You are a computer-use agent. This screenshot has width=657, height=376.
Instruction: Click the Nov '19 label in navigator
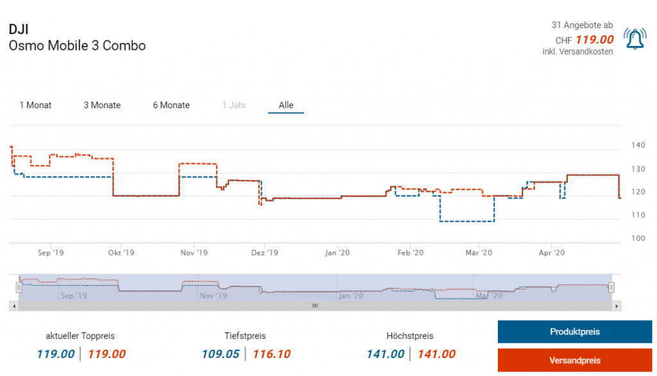(213, 296)
